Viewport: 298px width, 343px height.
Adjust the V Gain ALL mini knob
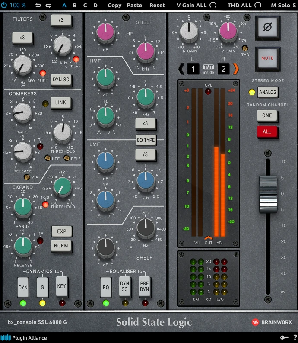pos(213,5)
